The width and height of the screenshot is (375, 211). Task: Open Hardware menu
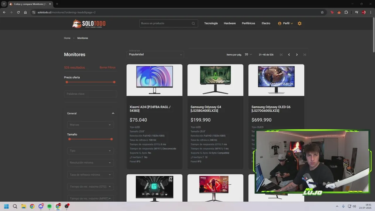[230, 23]
